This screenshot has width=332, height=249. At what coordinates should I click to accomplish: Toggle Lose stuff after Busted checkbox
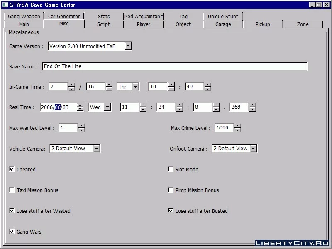click(171, 211)
